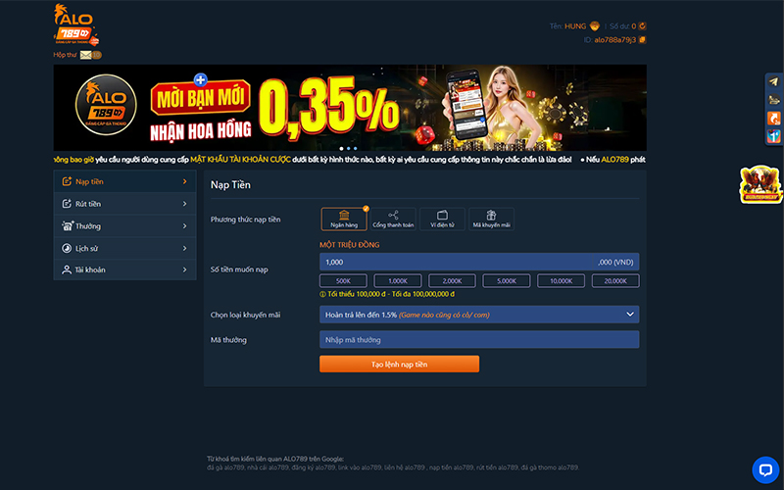The image size is (784, 490).
Task: Choose the 500K quick amount button
Action: coord(343,281)
